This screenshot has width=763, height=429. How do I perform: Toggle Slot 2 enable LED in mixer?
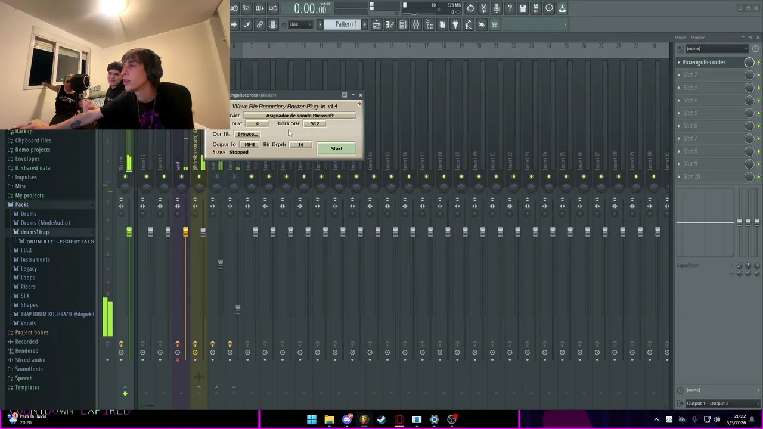point(758,75)
